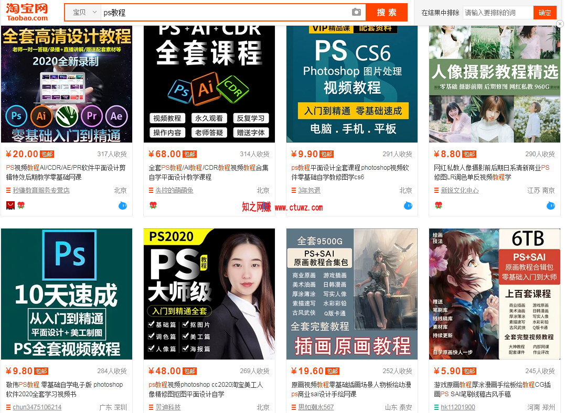Open the 全套高清设计教程 product image
Viewport: 565px width, 413px height.
click(67, 84)
